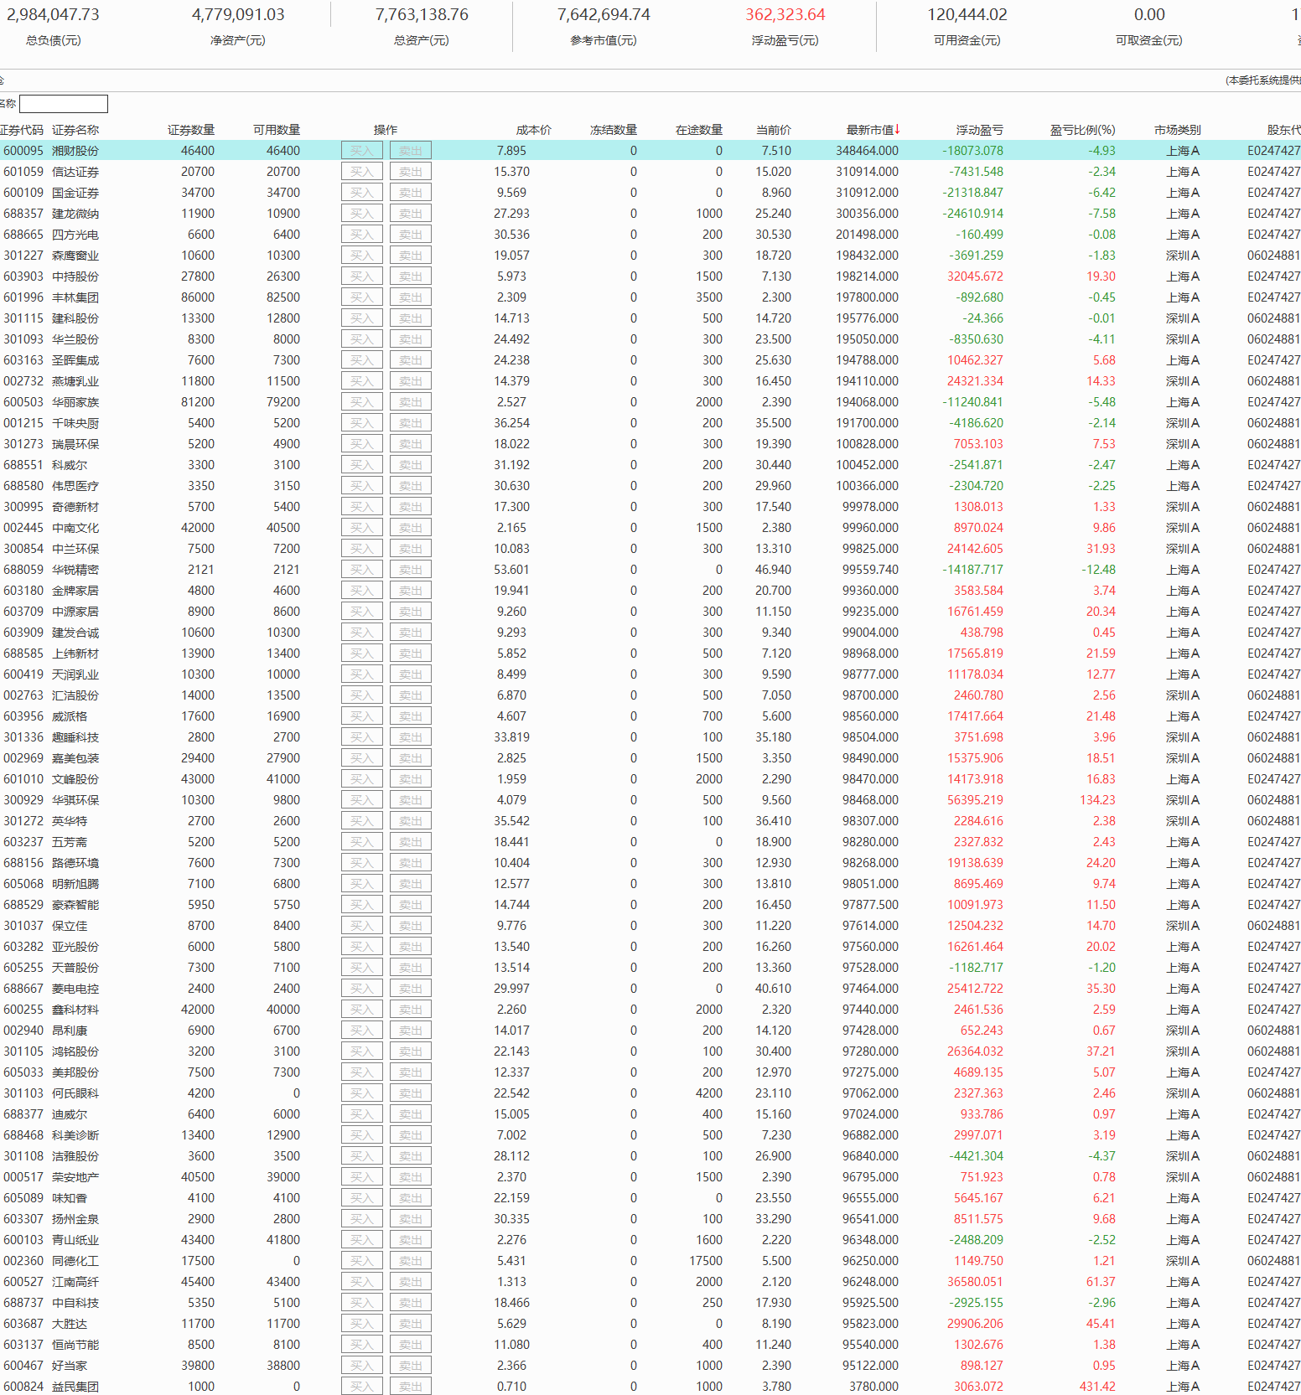This screenshot has width=1301, height=1395.
Task: Click the 可用资金 value 120,444.02
Action: coord(967,15)
